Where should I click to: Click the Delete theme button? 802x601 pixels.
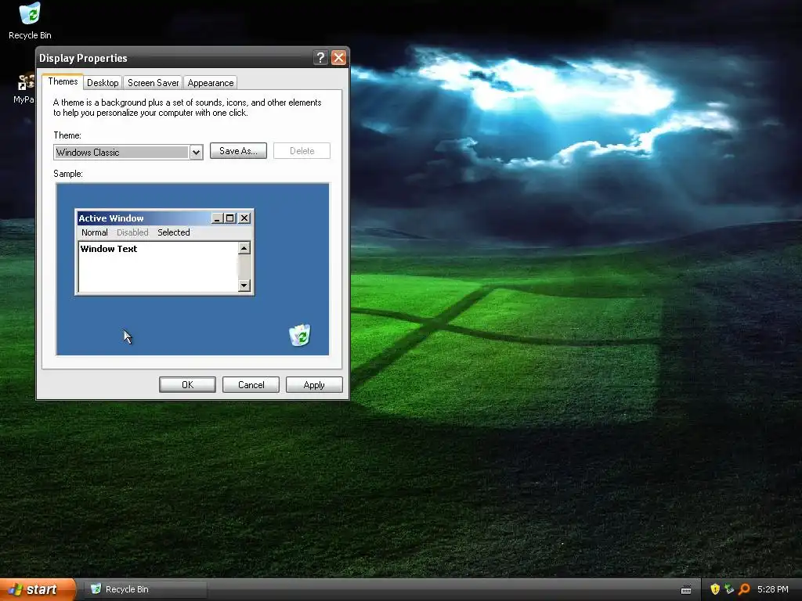tap(302, 151)
